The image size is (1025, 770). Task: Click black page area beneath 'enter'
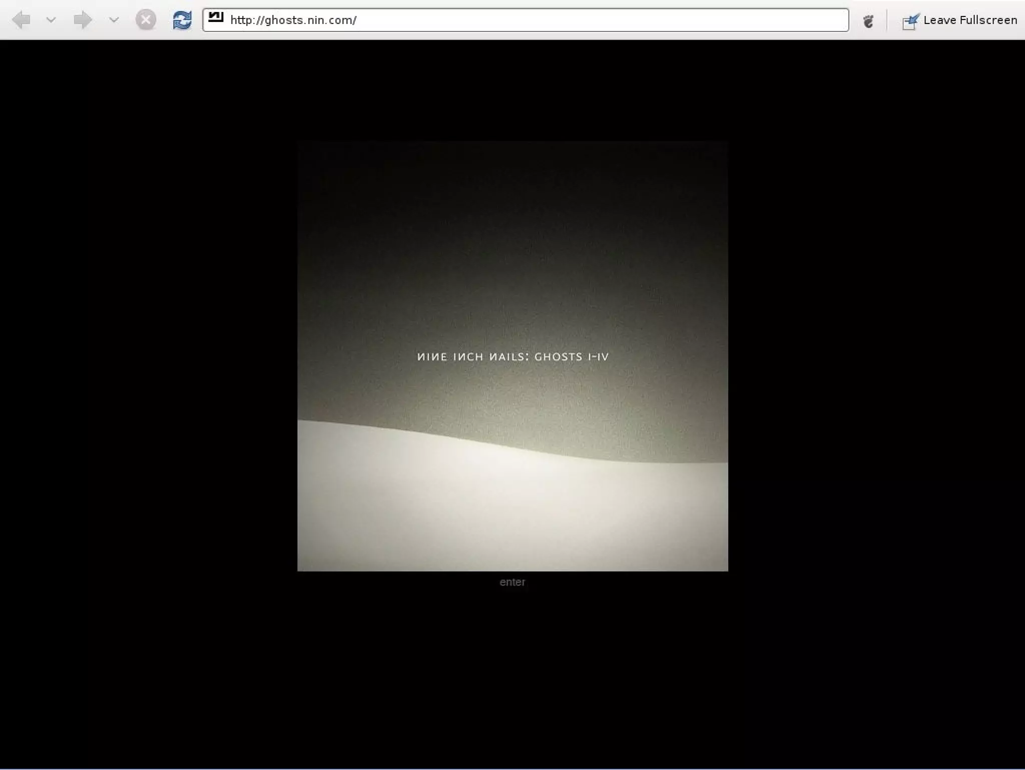point(512,675)
